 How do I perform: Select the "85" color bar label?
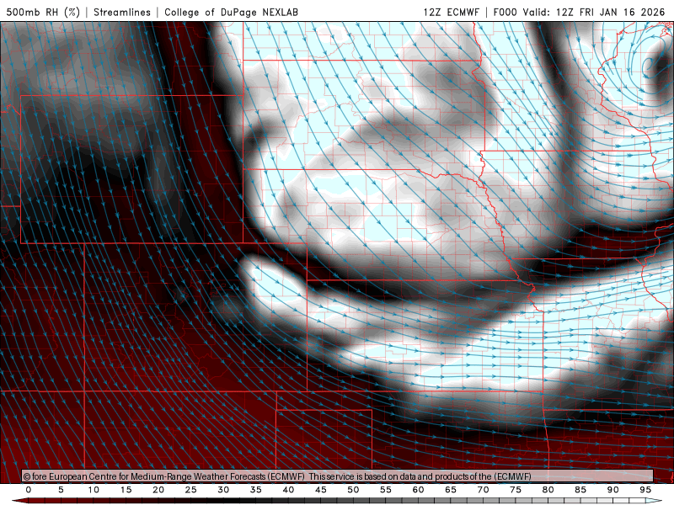[580, 490]
